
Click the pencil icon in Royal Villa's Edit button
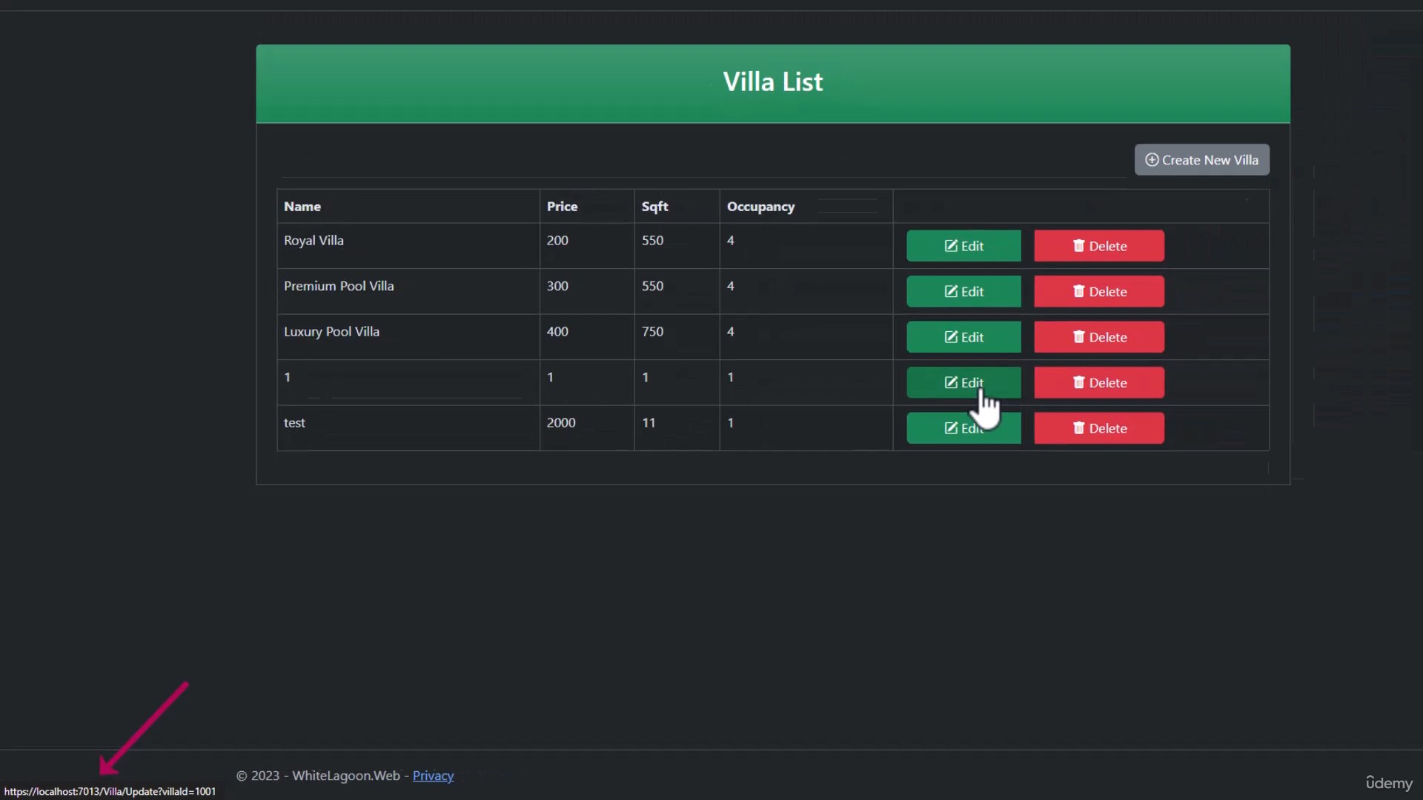[x=951, y=246]
